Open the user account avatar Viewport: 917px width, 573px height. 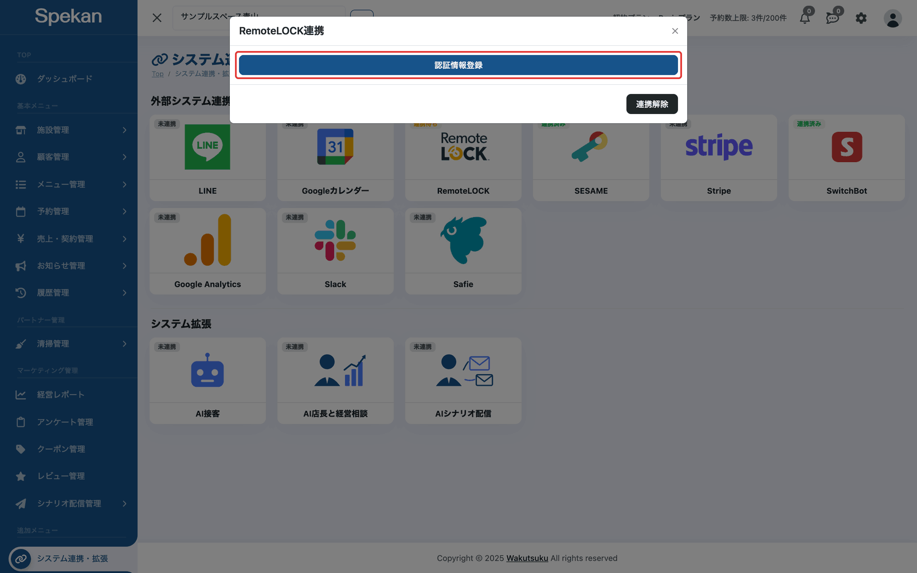892,18
